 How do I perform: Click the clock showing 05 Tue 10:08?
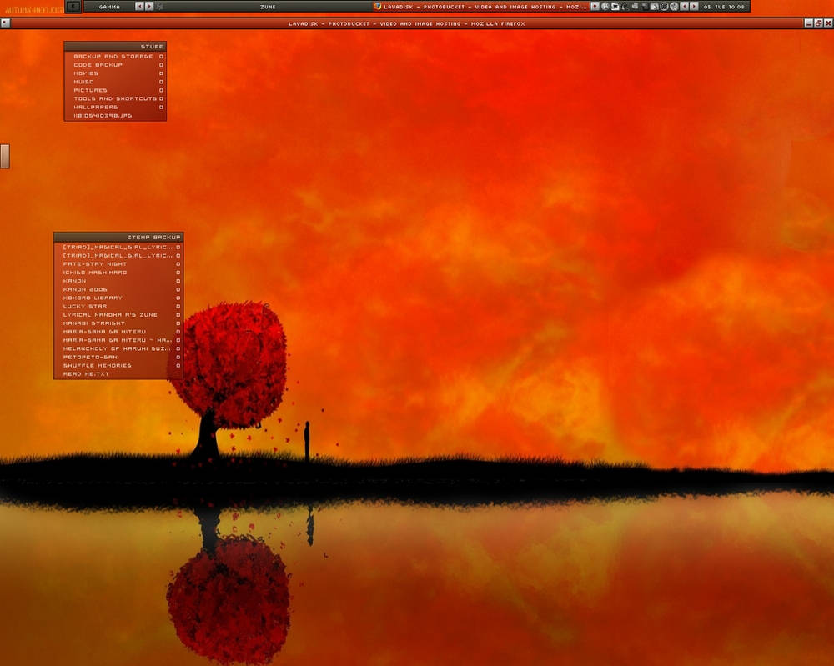(x=724, y=7)
